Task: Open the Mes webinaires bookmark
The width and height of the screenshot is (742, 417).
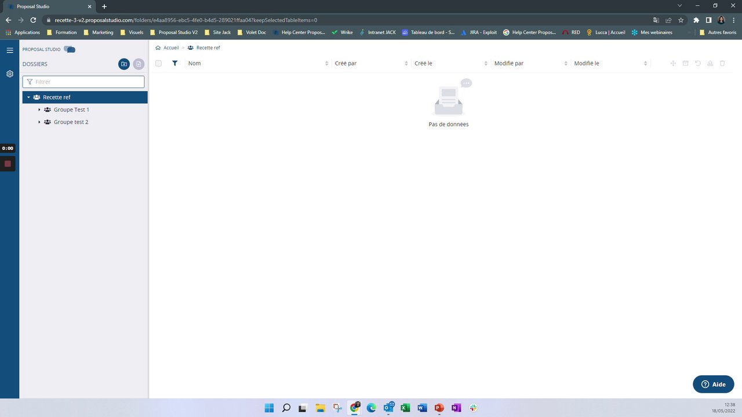Action: tap(652, 32)
